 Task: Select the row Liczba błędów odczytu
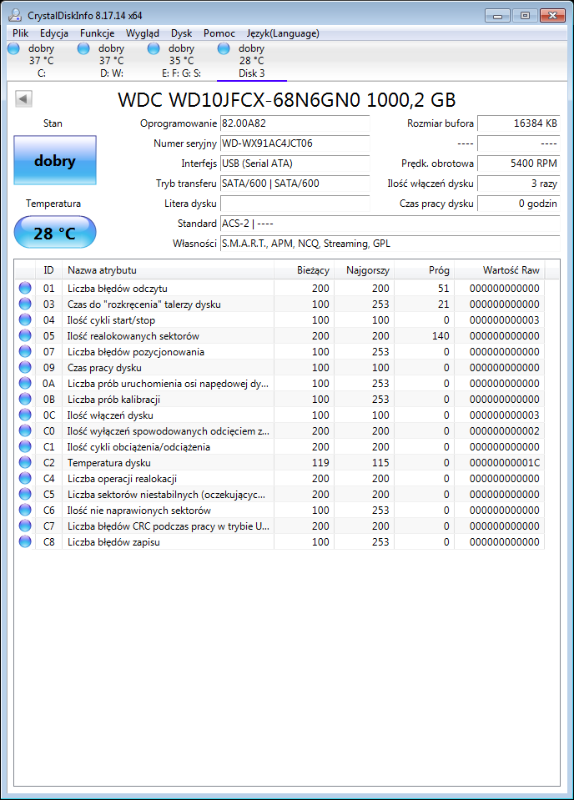click(x=279, y=288)
